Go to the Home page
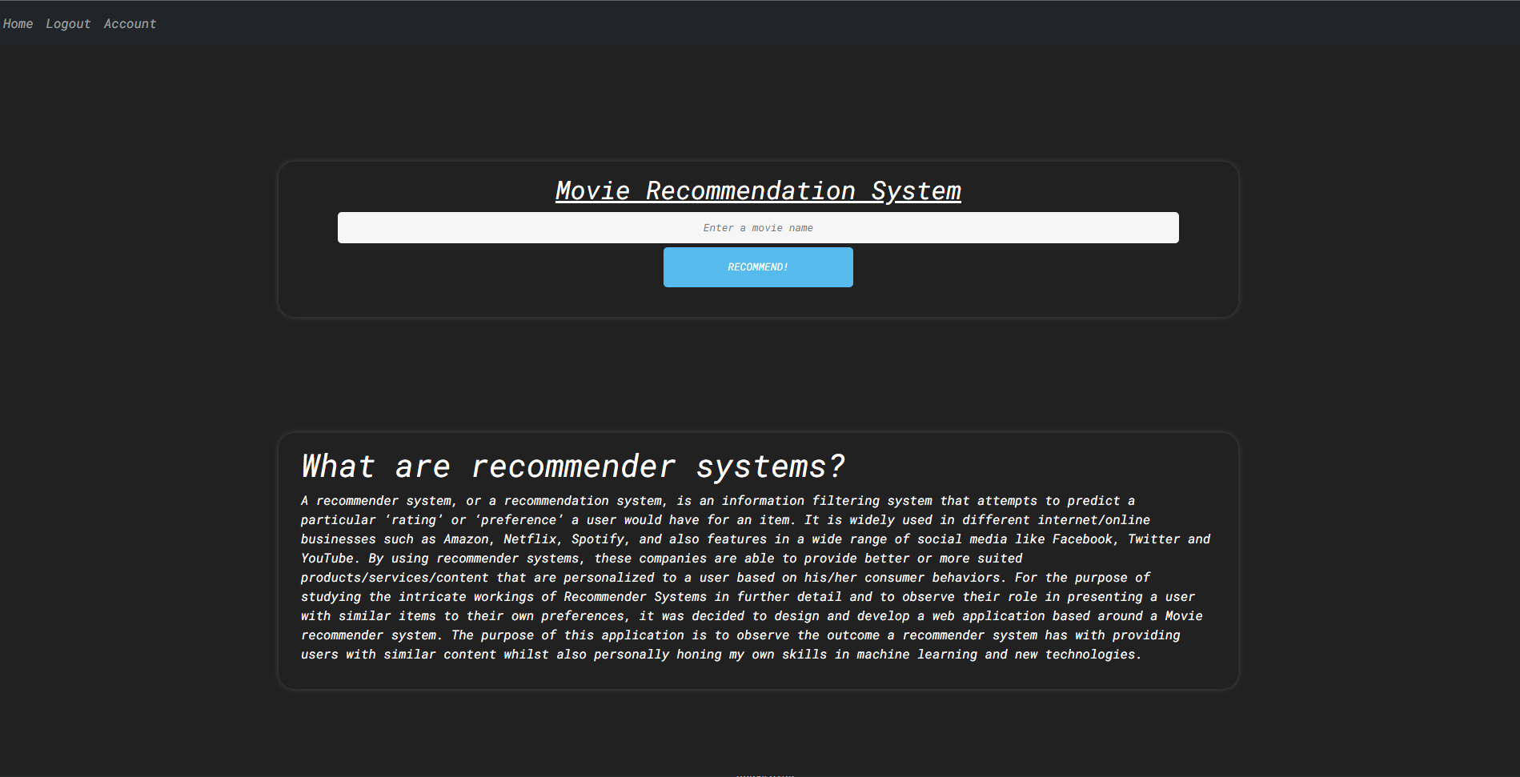1520x777 pixels. 18,24
